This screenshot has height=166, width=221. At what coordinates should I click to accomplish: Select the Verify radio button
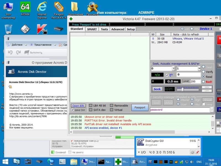pyautogui.click(x=203, y=72)
